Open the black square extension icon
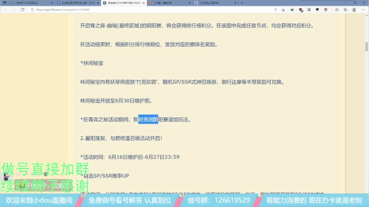 pyautogui.click(x=317, y=10)
